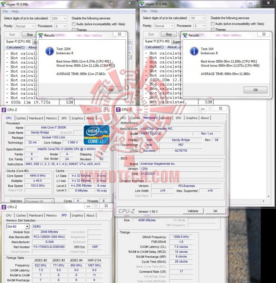276x283 pixels.
Task: Close the 1M Results dialog
Action: pos(264,34)
